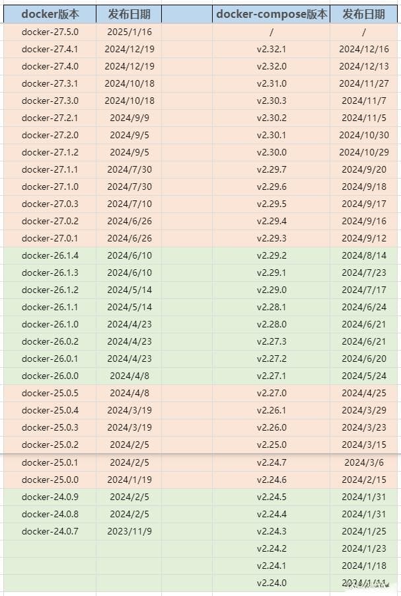The height and width of the screenshot is (596, 401).
Task: Select the docker-25.0.0 cell
Action: (x=50, y=480)
